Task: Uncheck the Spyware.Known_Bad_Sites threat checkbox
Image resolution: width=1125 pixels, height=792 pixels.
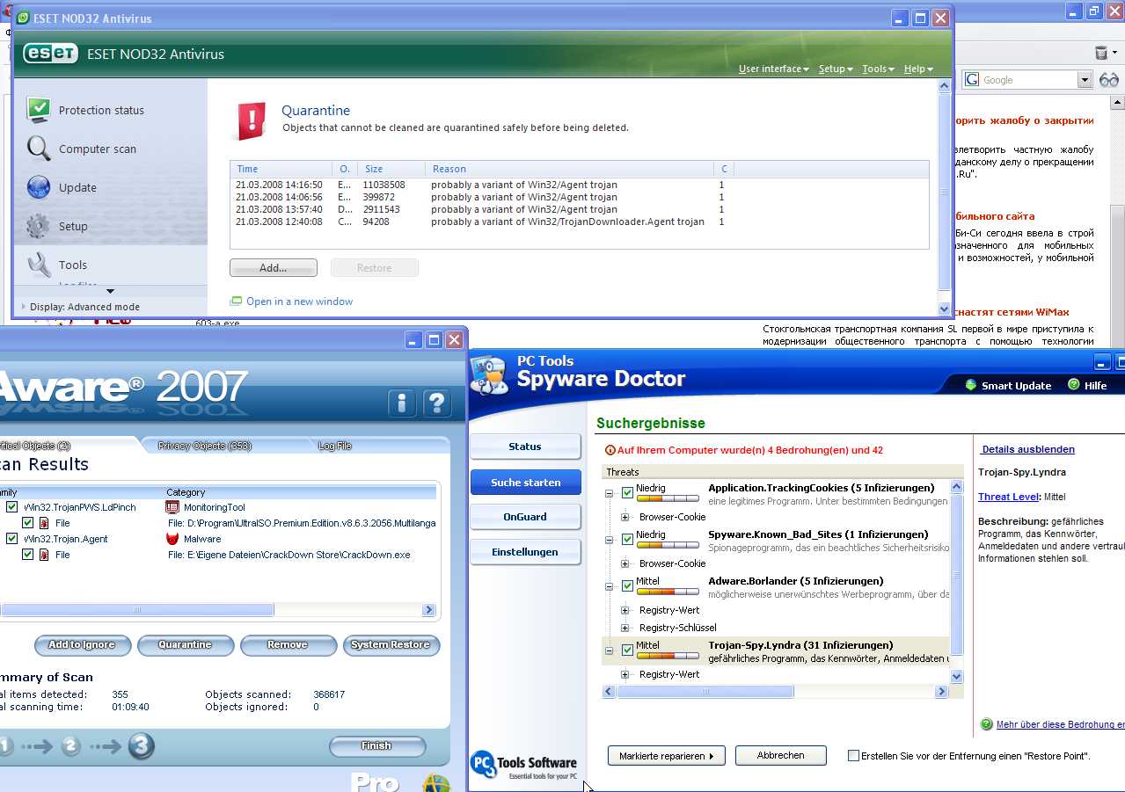Action: point(627,540)
